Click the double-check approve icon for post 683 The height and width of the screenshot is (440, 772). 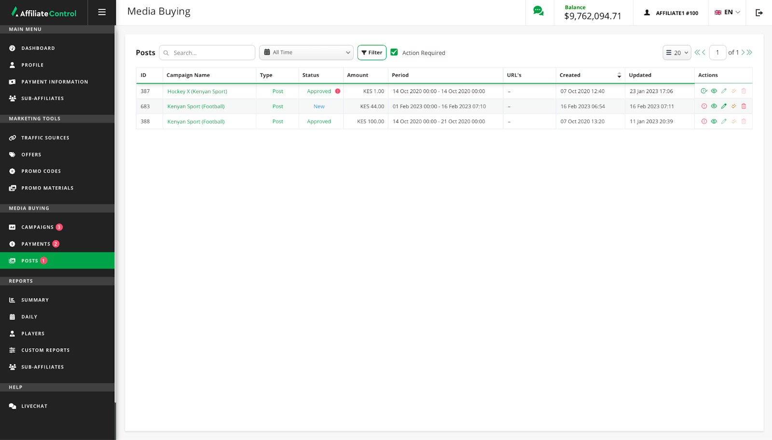[x=733, y=106]
